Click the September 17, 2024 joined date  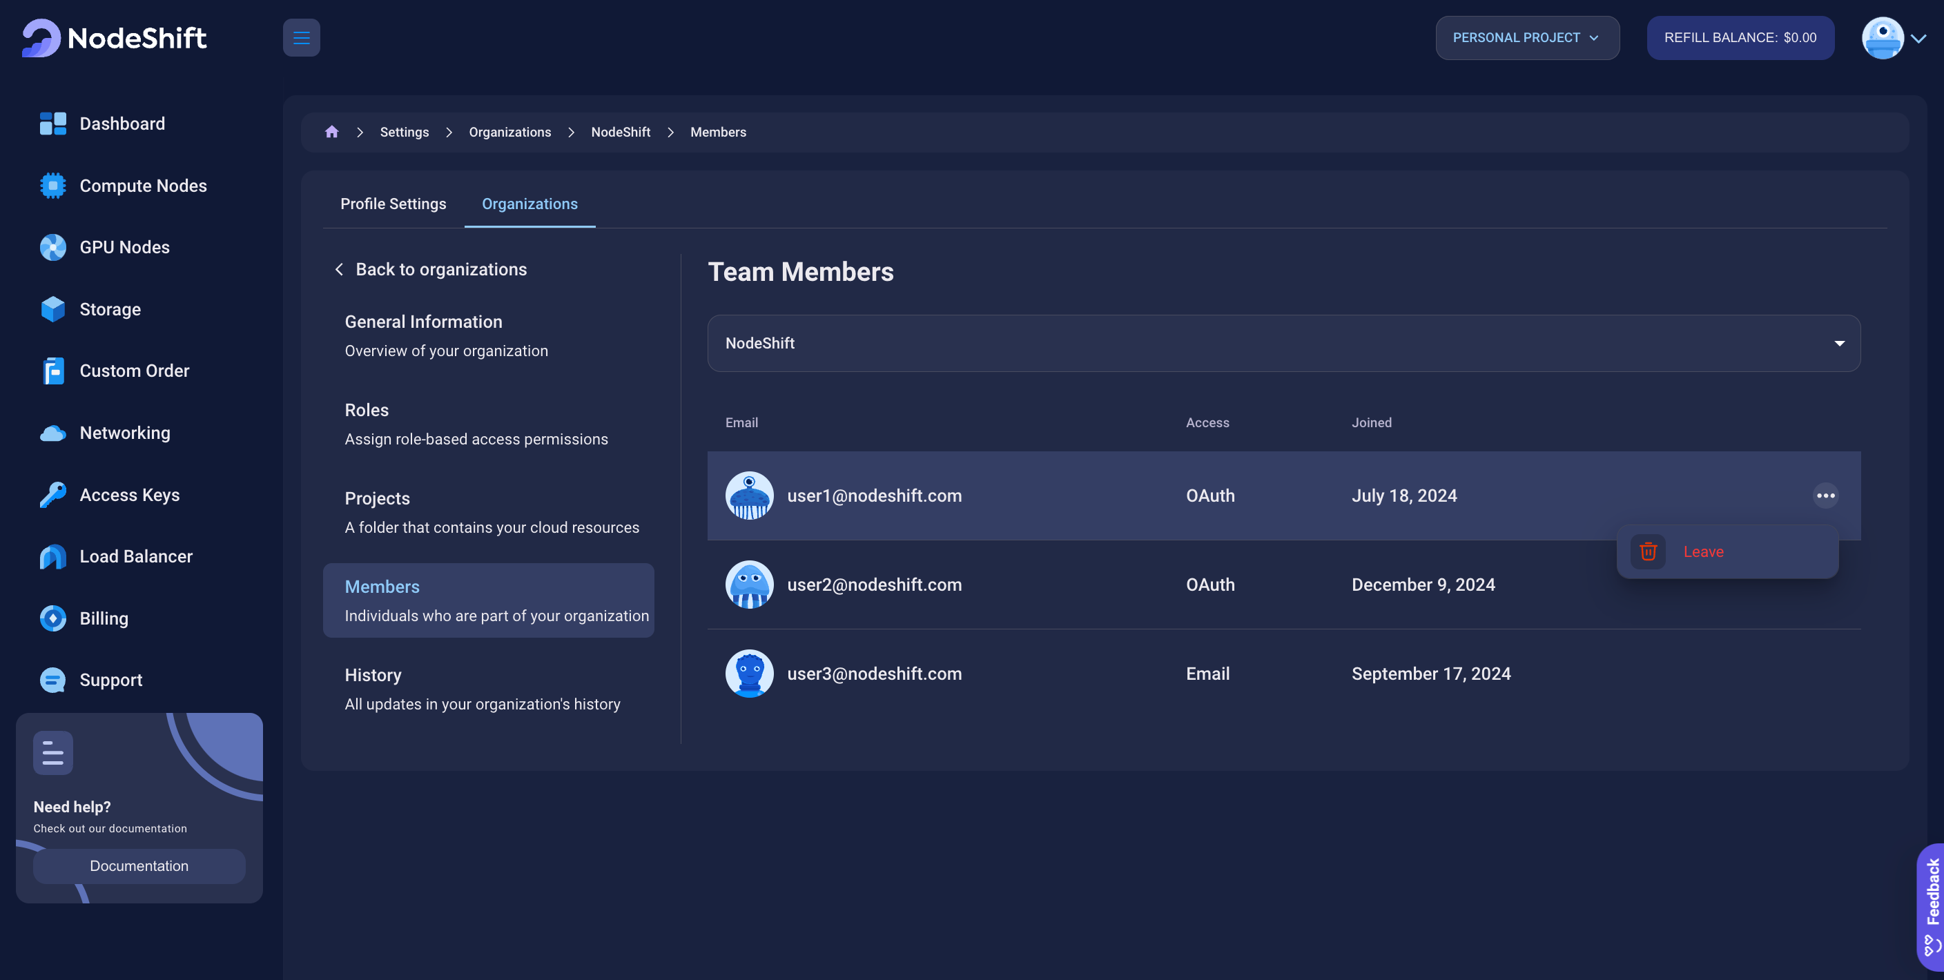1431,674
